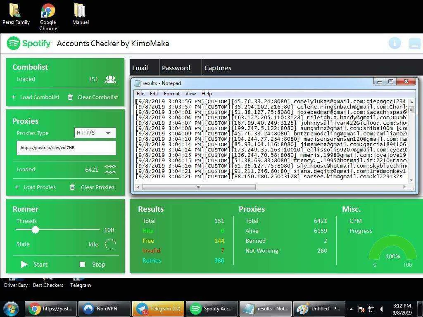This screenshot has height=317, width=423.
Task: Click the plus icon beside Load Combolist
Action: [14, 97]
